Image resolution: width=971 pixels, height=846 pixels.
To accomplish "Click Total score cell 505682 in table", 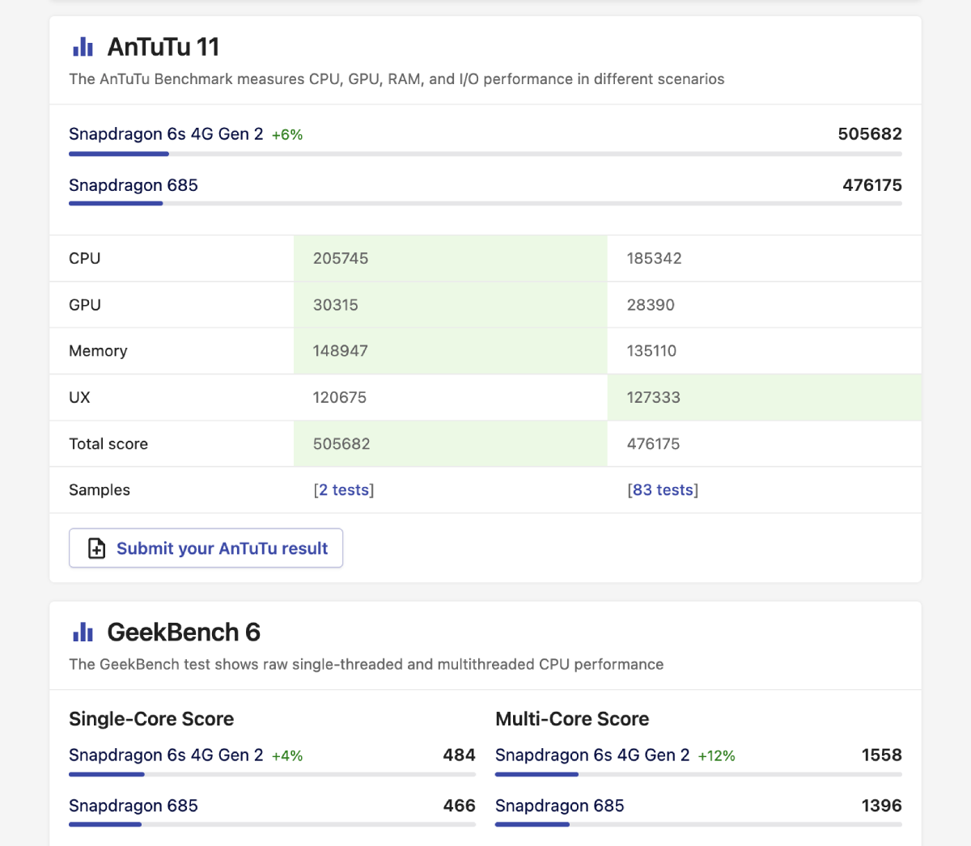I will 341,444.
